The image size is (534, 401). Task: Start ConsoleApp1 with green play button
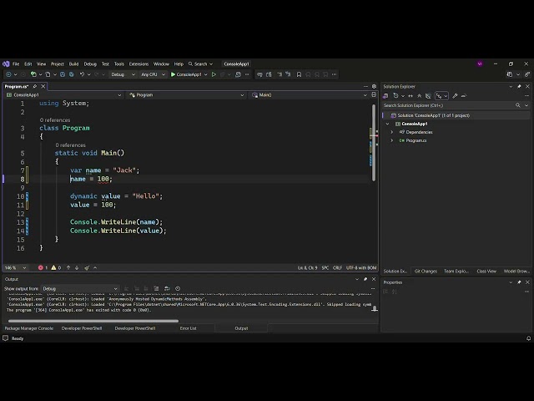(186, 74)
